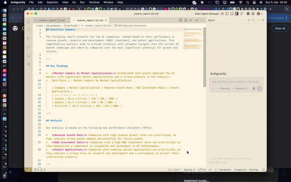291x182 pixels.
Task: Open the Terminal menu
Action: (x=94, y=3)
